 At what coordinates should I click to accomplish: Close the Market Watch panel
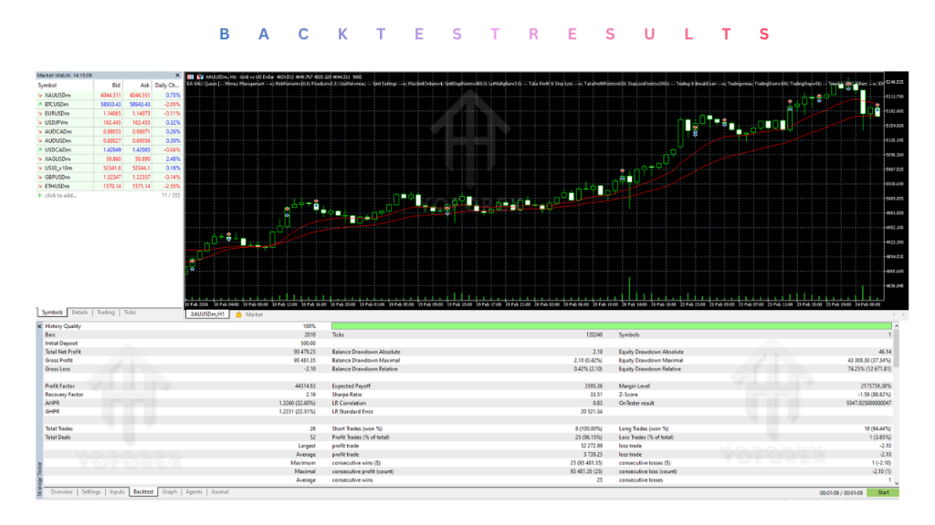click(177, 76)
